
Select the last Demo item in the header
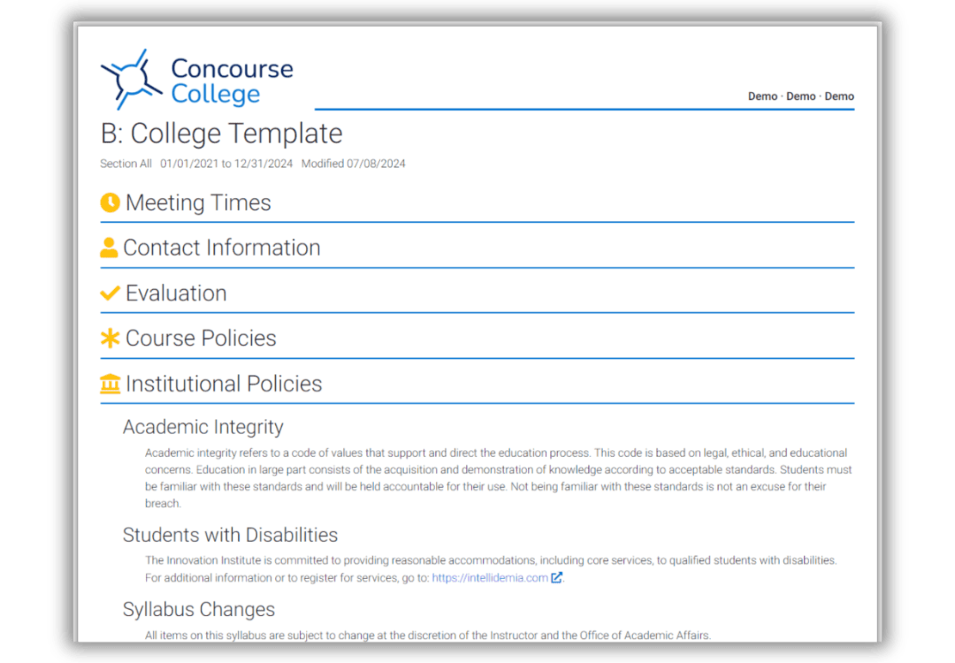[x=838, y=96]
